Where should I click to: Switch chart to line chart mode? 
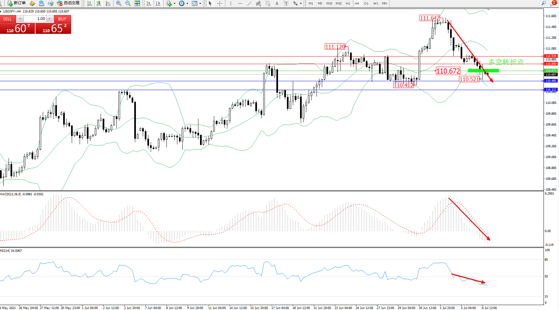tap(108, 3)
